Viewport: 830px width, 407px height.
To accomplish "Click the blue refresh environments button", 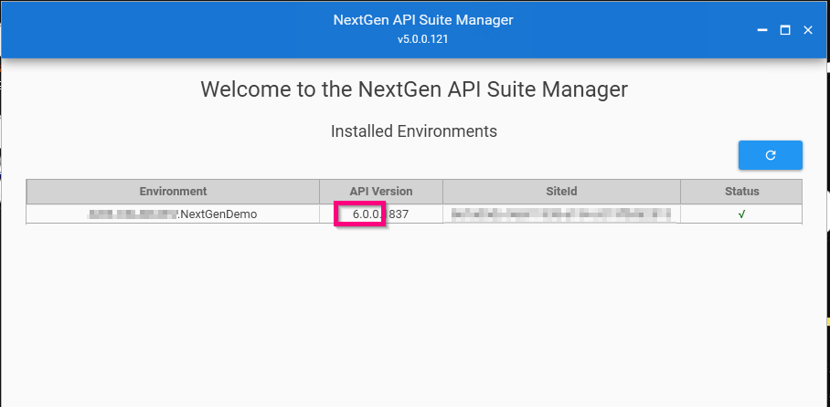I will (x=771, y=155).
